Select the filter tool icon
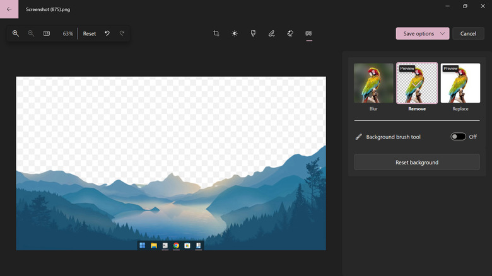 pyautogui.click(x=253, y=33)
